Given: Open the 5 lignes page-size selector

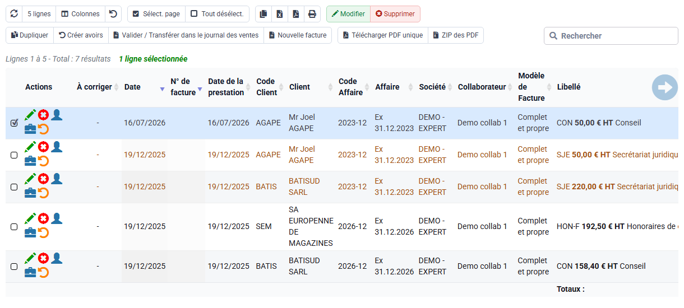Looking at the screenshot, I should [39, 14].
